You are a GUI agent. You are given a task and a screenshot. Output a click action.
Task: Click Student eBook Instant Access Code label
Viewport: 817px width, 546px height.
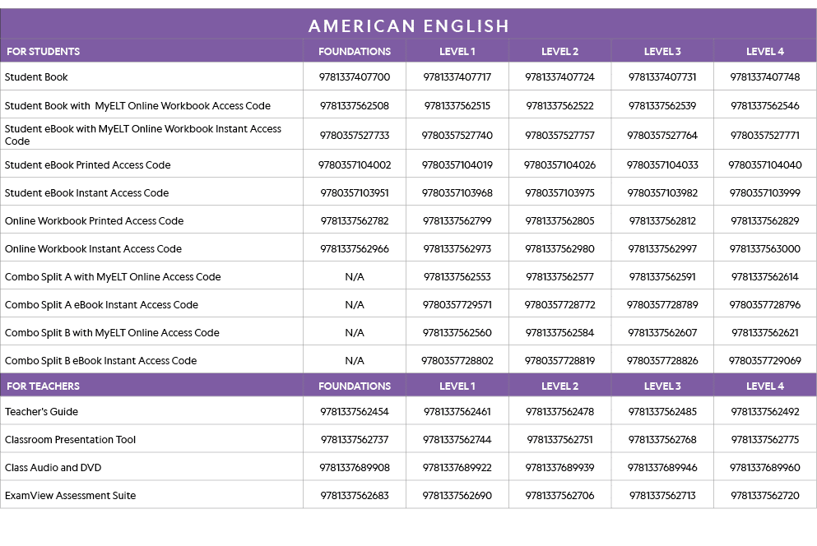(86, 193)
